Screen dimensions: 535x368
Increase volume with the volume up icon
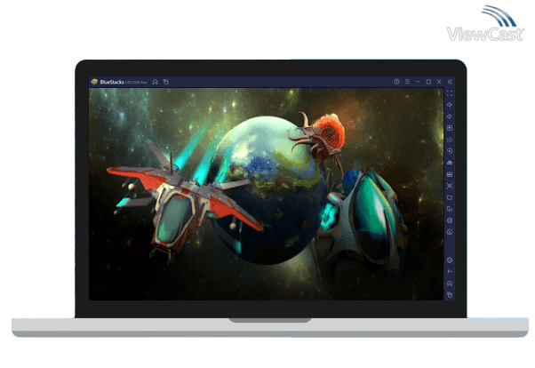(450, 105)
